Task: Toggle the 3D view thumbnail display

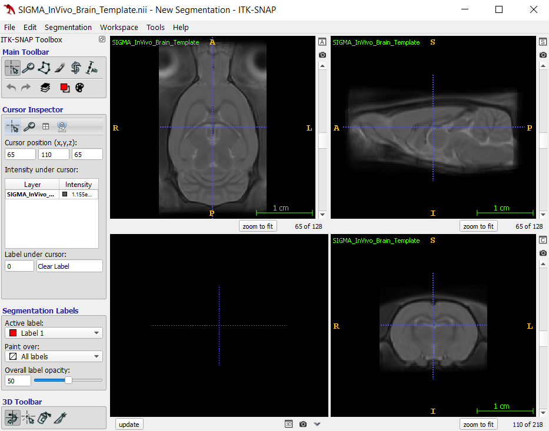Action: (288, 423)
